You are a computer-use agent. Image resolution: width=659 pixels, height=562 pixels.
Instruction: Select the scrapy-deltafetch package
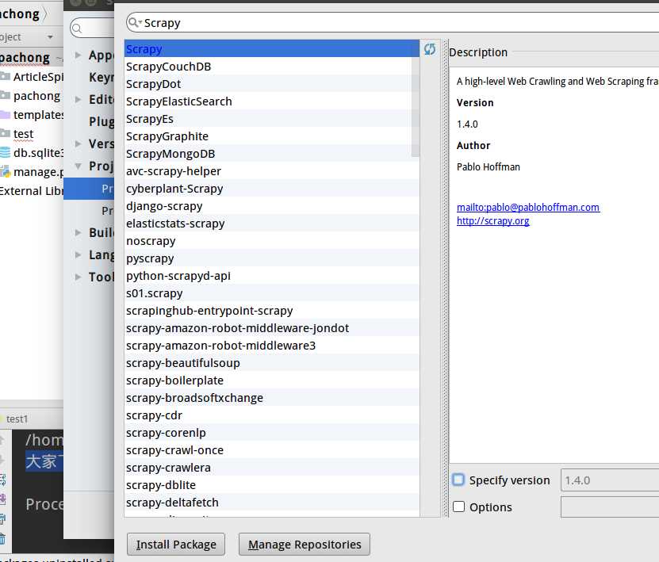coord(272,502)
